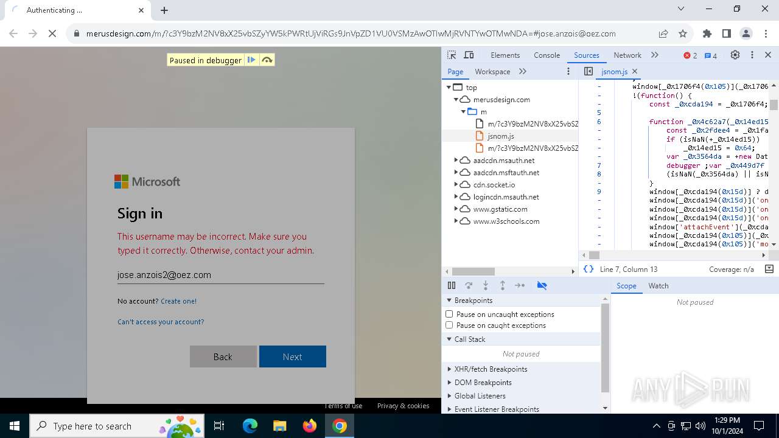779x438 pixels.
Task: Open DevTools settings gear
Action: click(735, 55)
